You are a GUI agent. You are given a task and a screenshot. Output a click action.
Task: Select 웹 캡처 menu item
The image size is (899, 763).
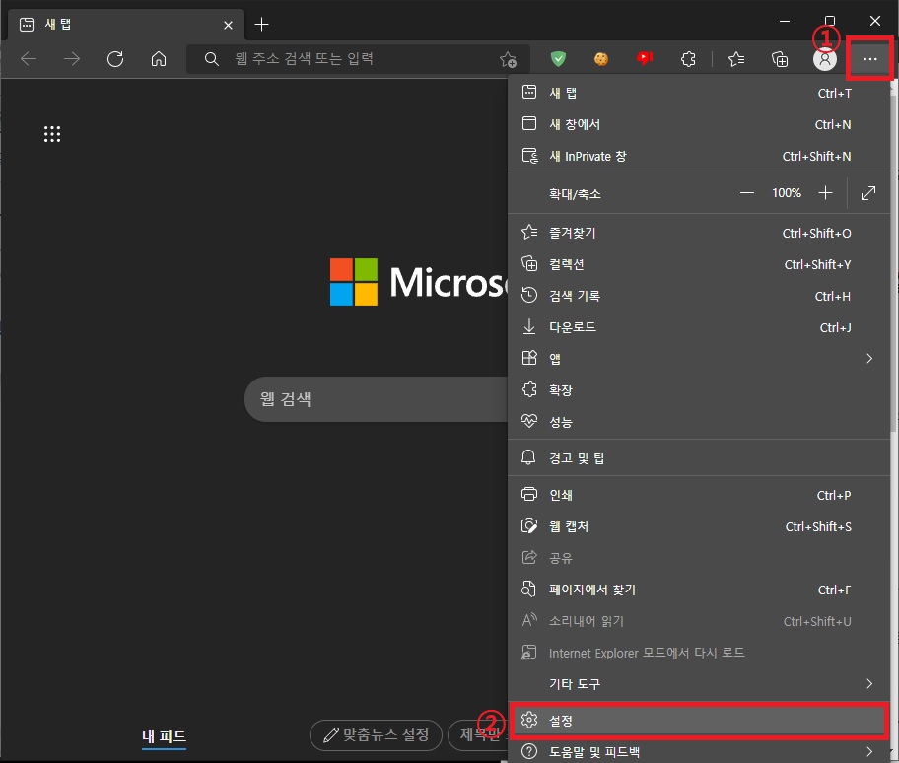coord(698,526)
